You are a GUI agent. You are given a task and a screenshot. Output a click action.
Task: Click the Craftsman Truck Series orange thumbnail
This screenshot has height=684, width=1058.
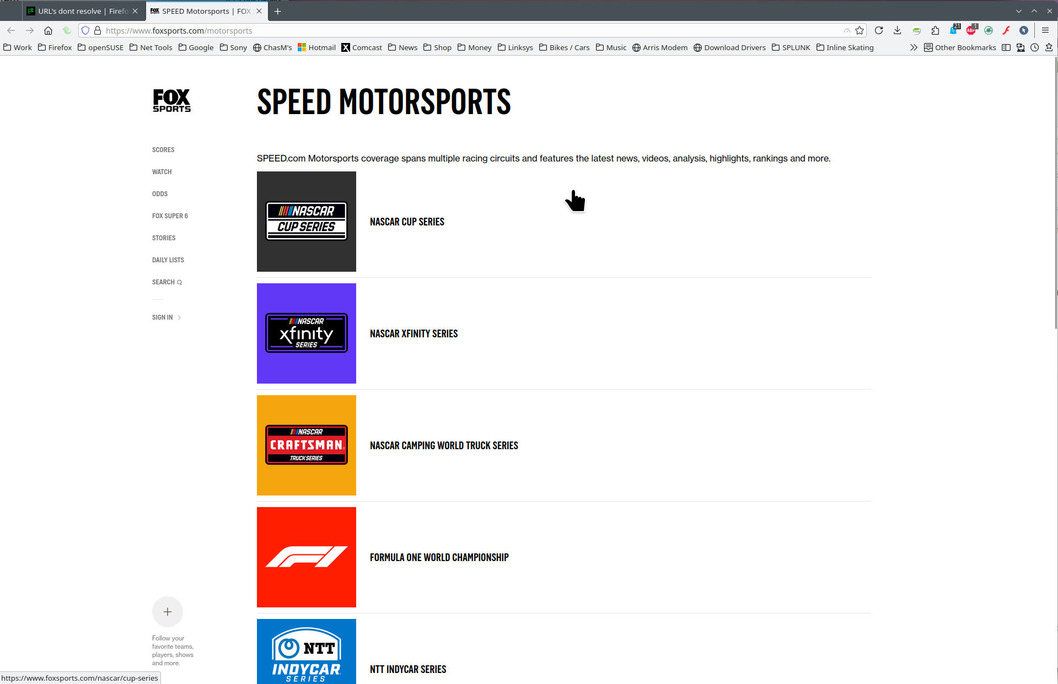point(307,445)
